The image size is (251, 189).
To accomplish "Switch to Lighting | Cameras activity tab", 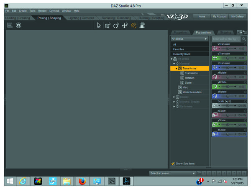I will (x=81, y=18).
